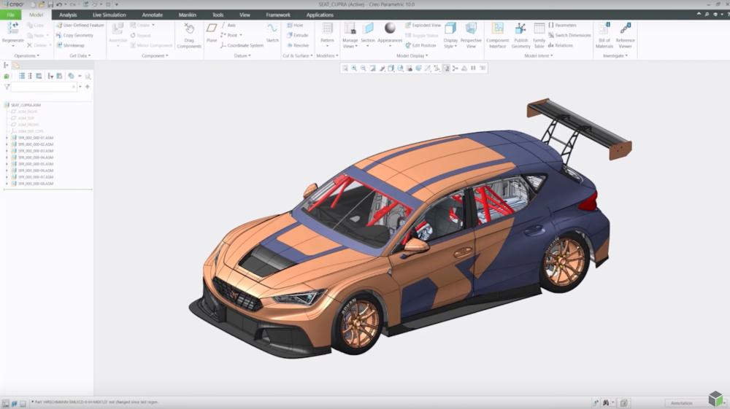
Task: Click Zoom In in graphics toolbar
Action: pyautogui.click(x=354, y=69)
